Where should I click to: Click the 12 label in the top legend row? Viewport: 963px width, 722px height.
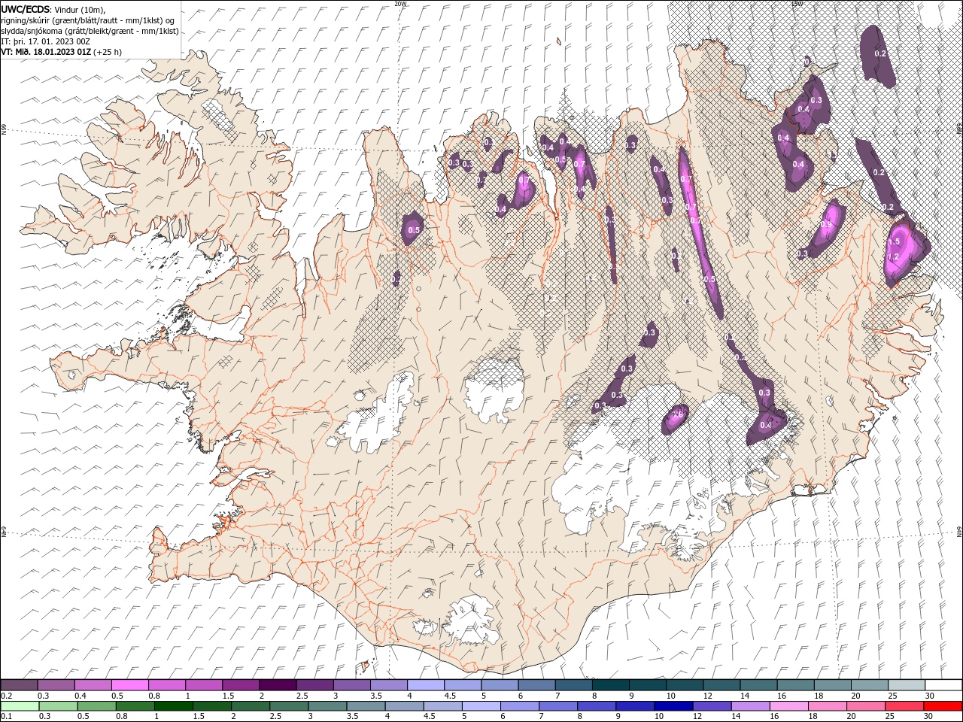707,696
